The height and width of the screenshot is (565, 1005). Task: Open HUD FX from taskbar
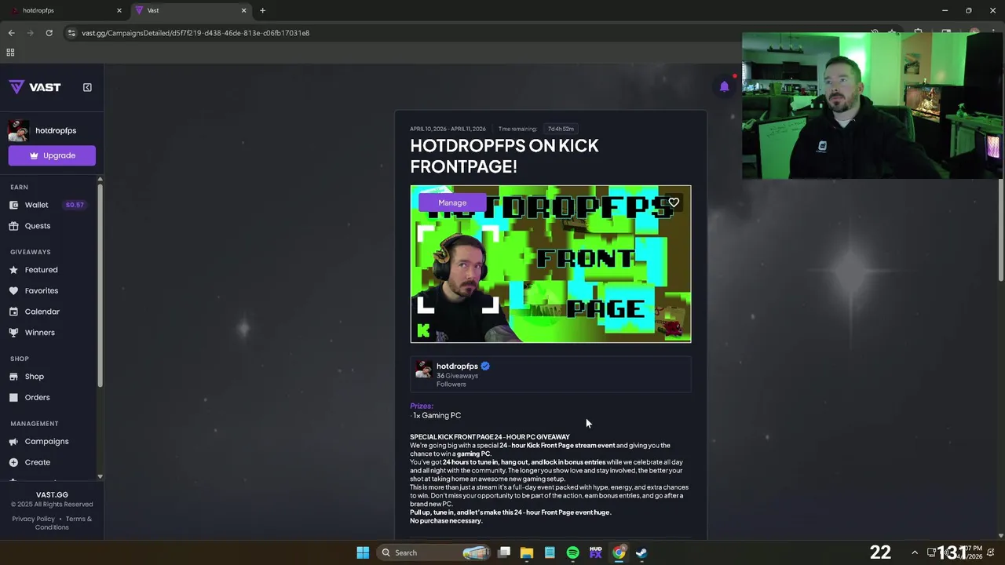click(595, 552)
